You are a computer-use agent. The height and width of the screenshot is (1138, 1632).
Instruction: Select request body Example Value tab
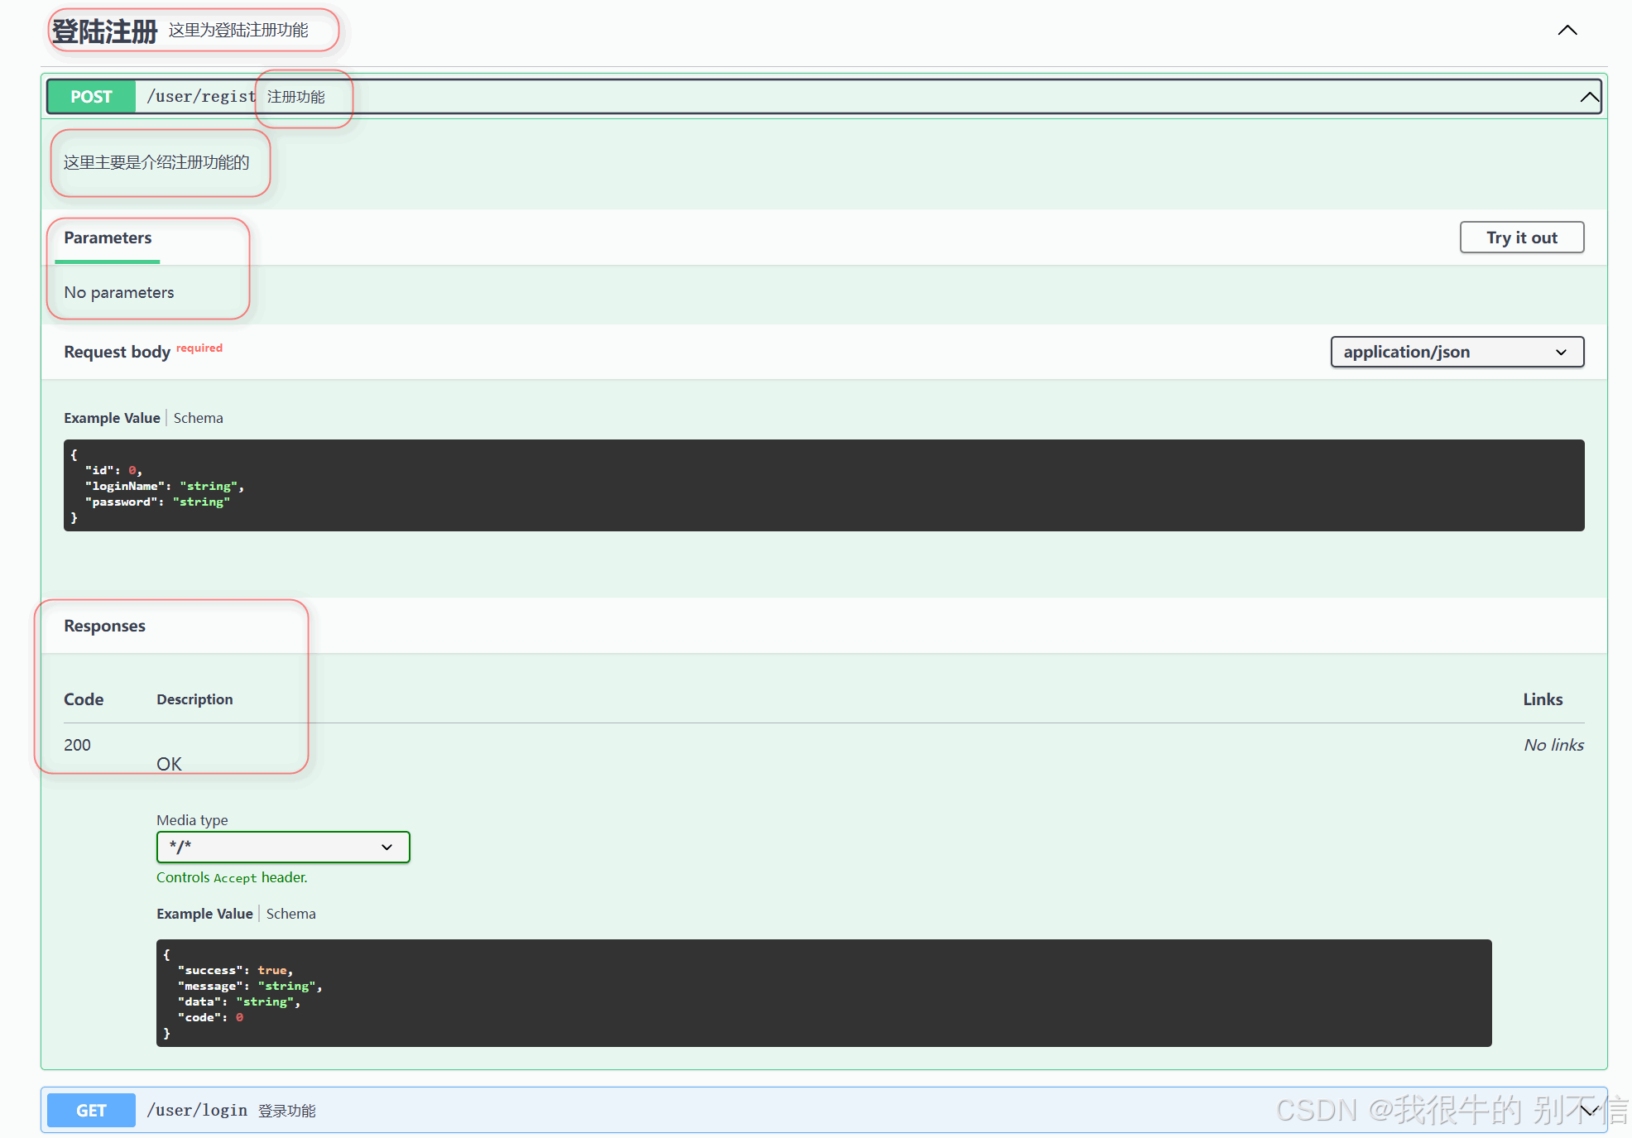pyautogui.click(x=112, y=418)
